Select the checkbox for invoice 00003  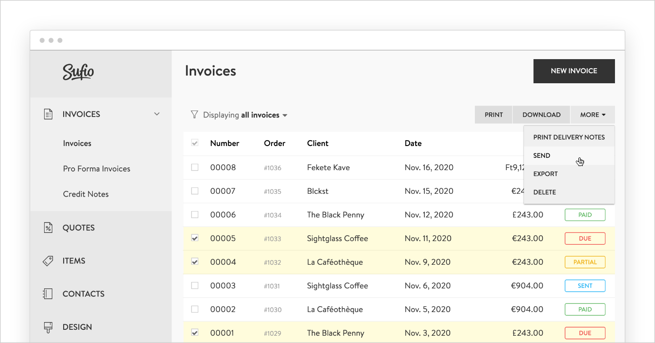195,286
